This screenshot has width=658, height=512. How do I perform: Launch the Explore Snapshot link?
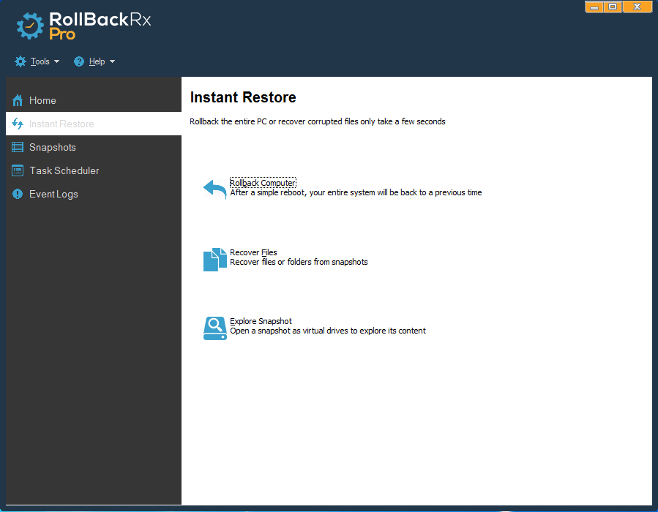[x=261, y=321]
